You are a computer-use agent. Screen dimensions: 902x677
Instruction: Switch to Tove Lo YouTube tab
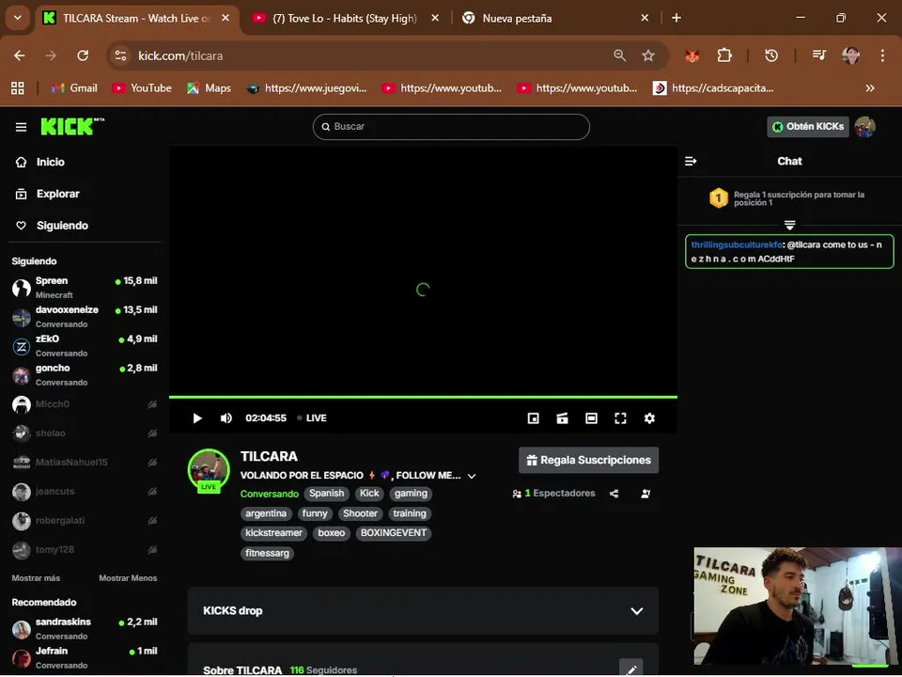point(347,19)
